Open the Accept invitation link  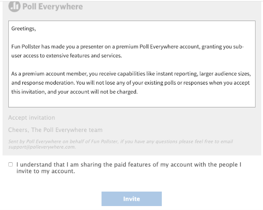pos(32,117)
